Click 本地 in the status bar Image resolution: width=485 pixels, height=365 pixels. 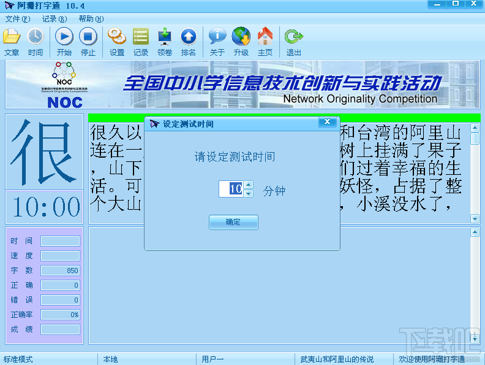[110, 359]
